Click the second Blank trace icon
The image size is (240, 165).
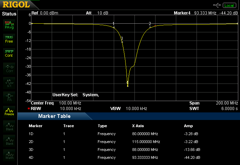pyautogui.click(x=9, y=141)
